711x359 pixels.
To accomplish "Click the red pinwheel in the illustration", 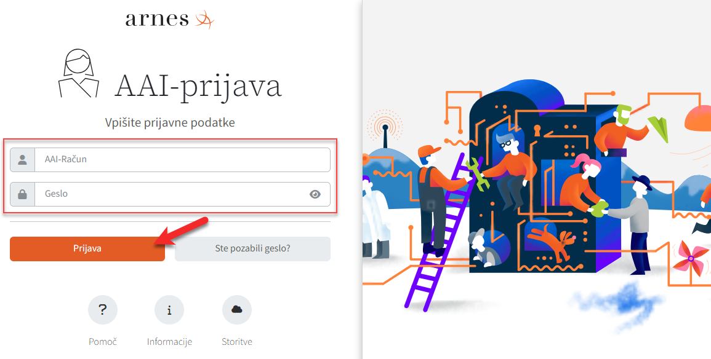I will (x=691, y=258).
